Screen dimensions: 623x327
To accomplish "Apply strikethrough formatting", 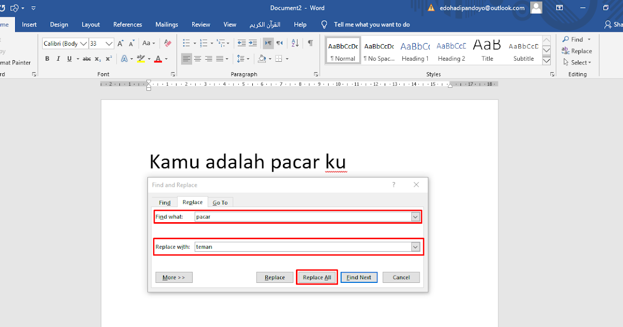I will point(87,59).
